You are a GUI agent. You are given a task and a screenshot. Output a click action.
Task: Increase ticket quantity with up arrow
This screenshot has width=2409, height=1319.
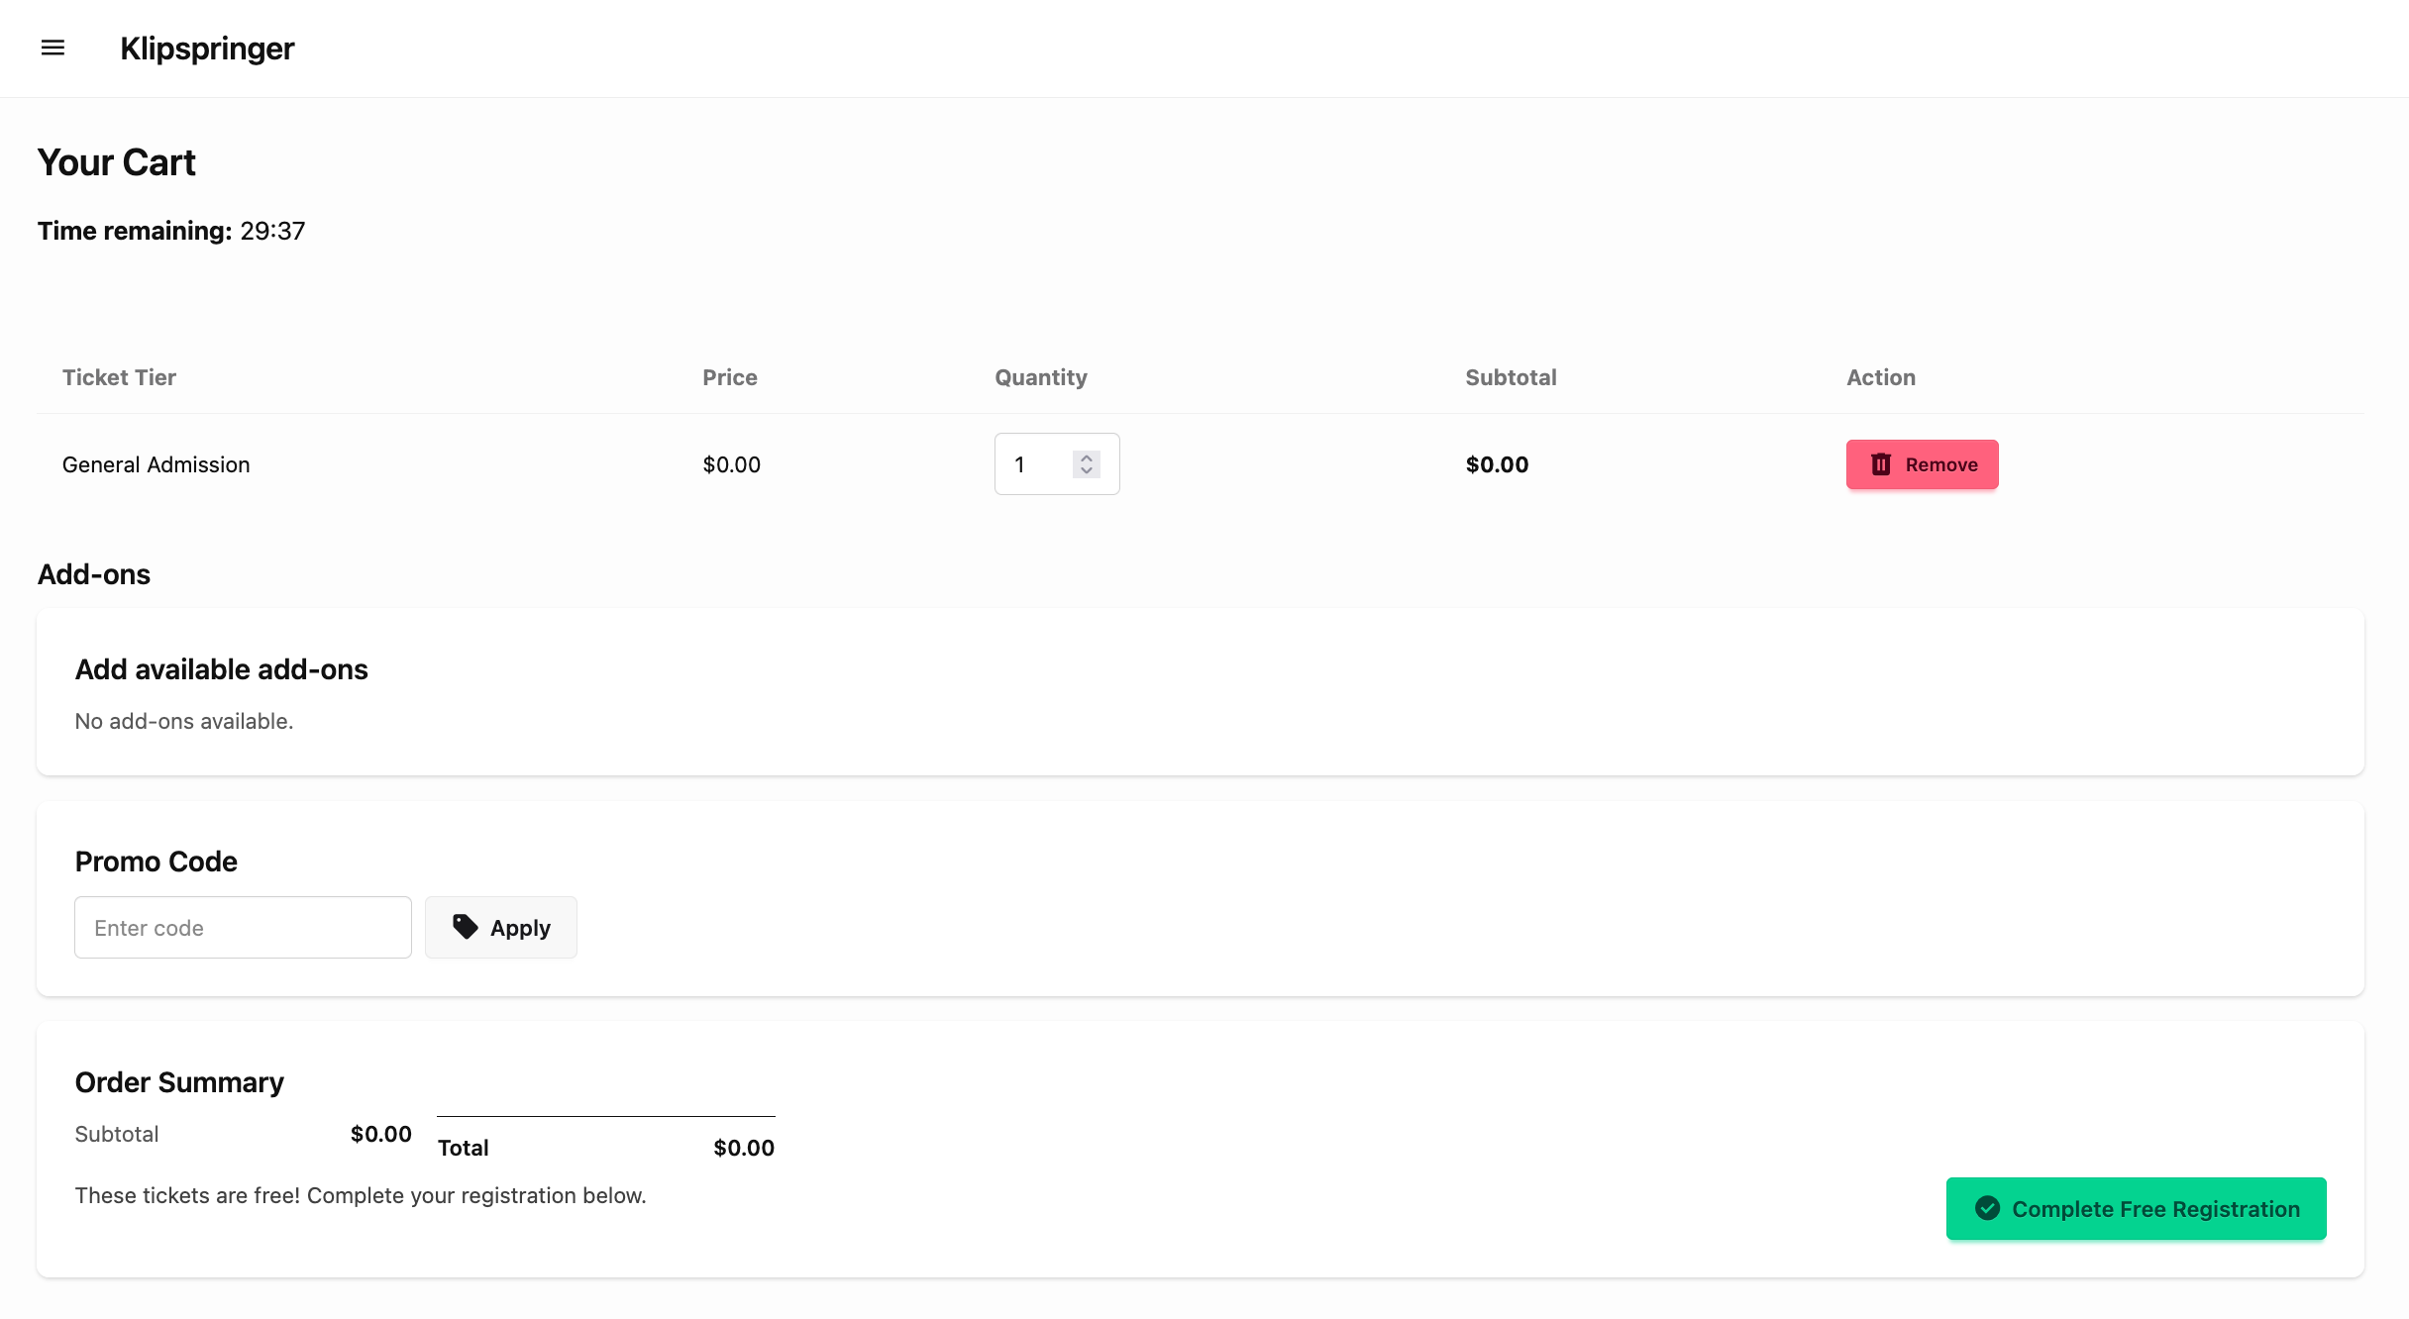[x=1087, y=457]
